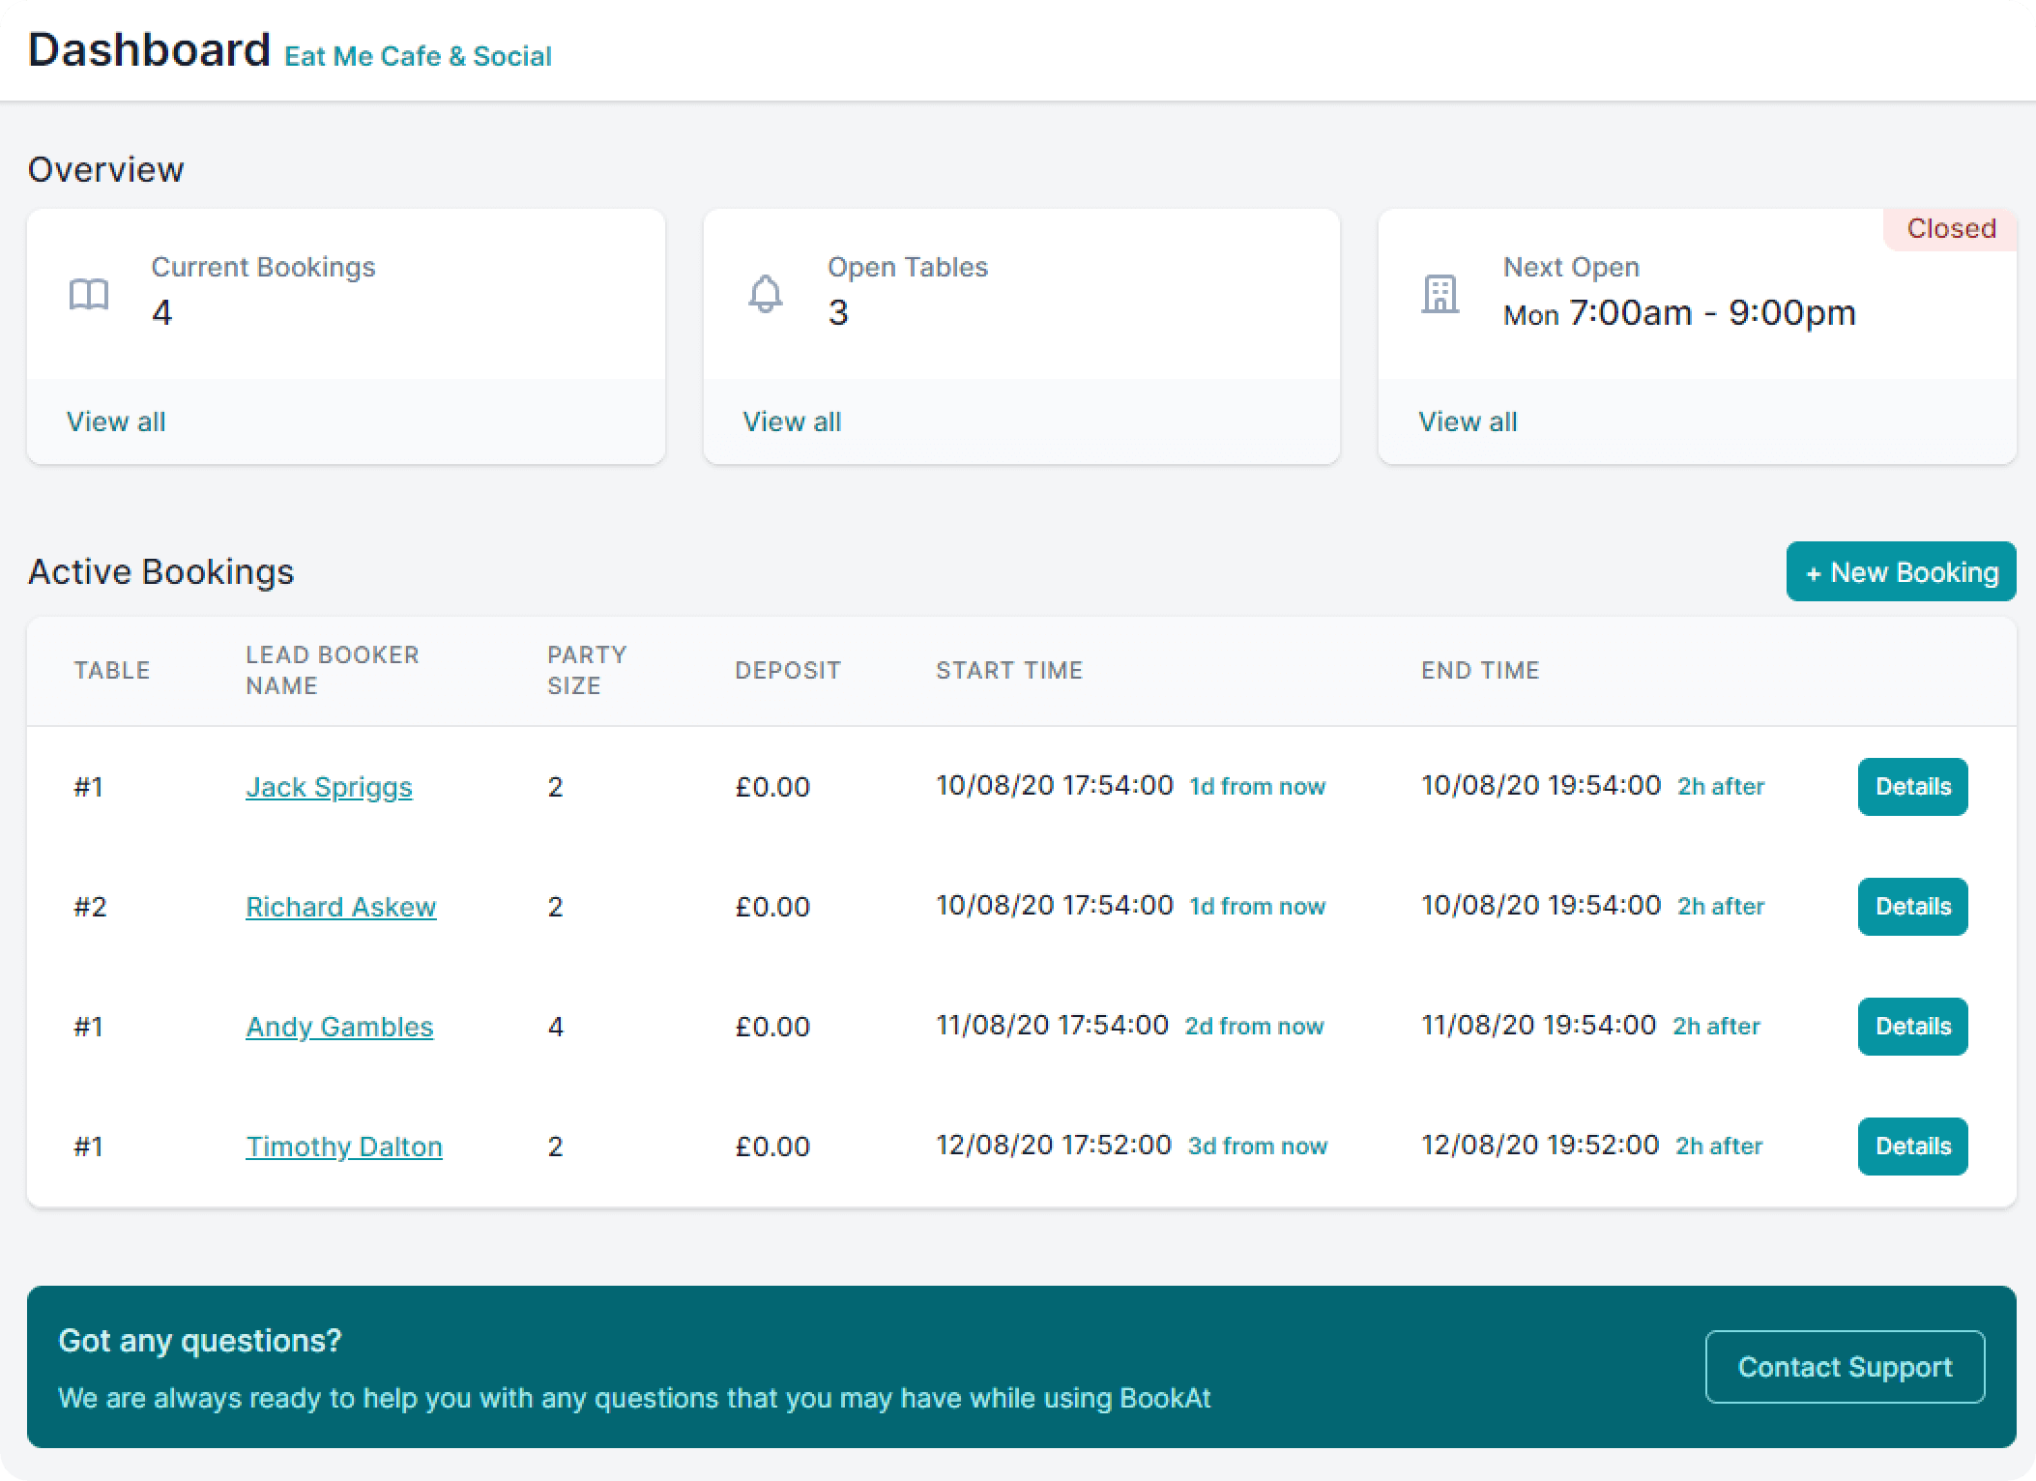
Task: Click the Details button for Andy Gambles
Action: pyautogui.click(x=1912, y=1026)
